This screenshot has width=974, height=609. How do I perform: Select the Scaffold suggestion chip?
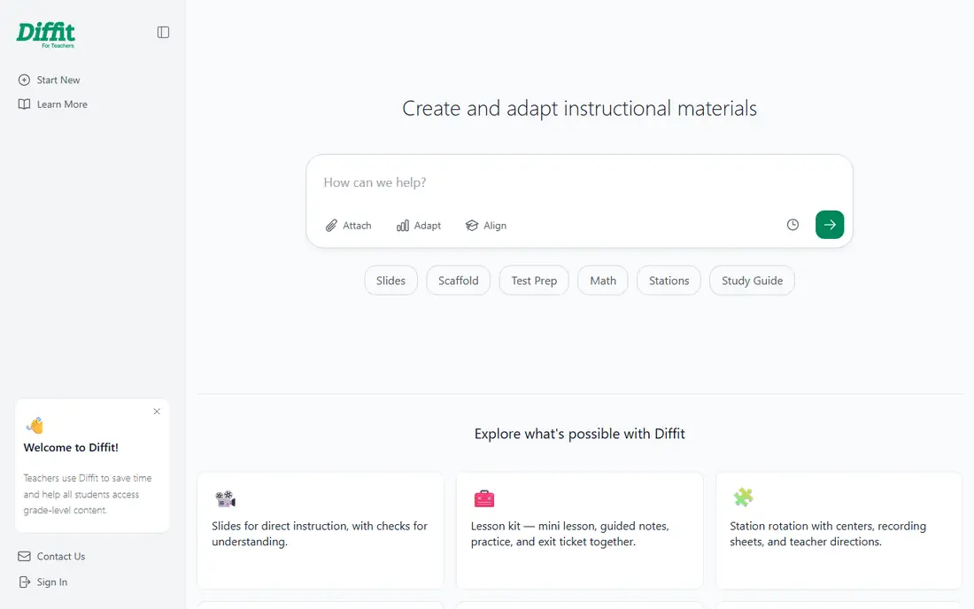coord(459,281)
